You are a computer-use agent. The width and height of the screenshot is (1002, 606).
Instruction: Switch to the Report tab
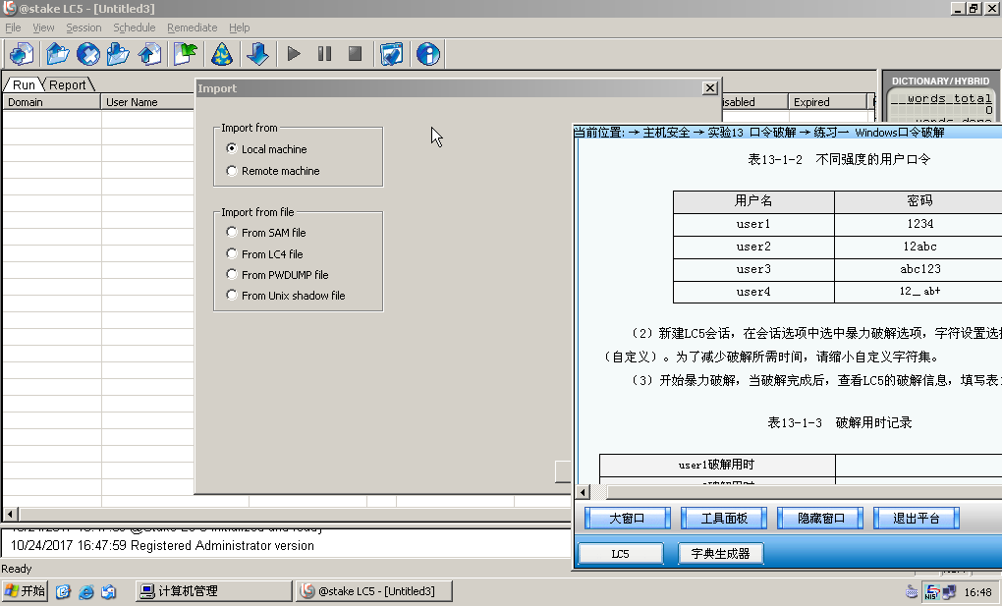click(68, 85)
